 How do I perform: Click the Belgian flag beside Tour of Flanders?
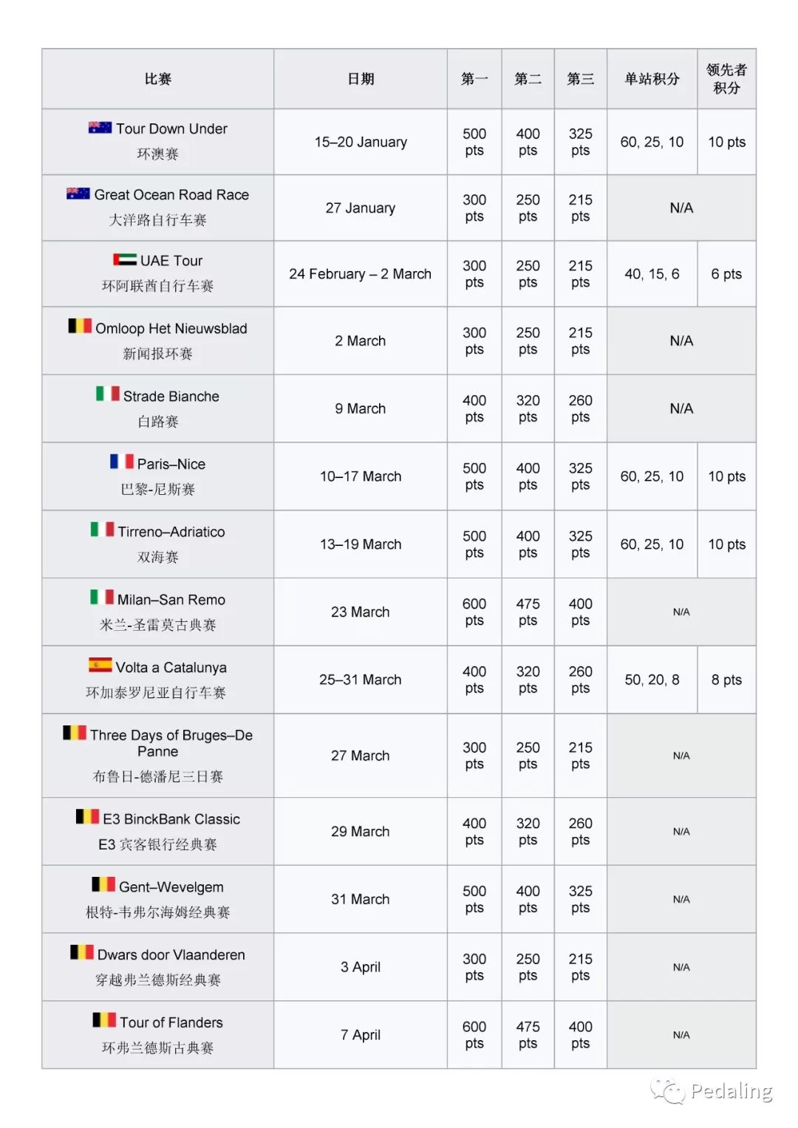coord(104,1021)
